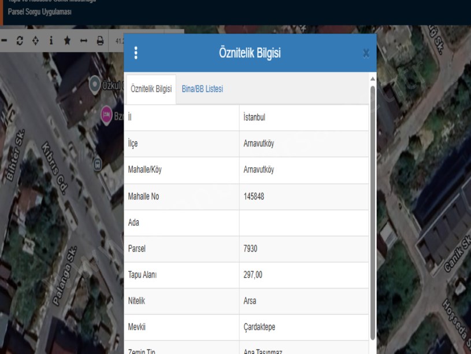Click the Özkul place marker on map
The image size is (471, 354).
[95, 85]
